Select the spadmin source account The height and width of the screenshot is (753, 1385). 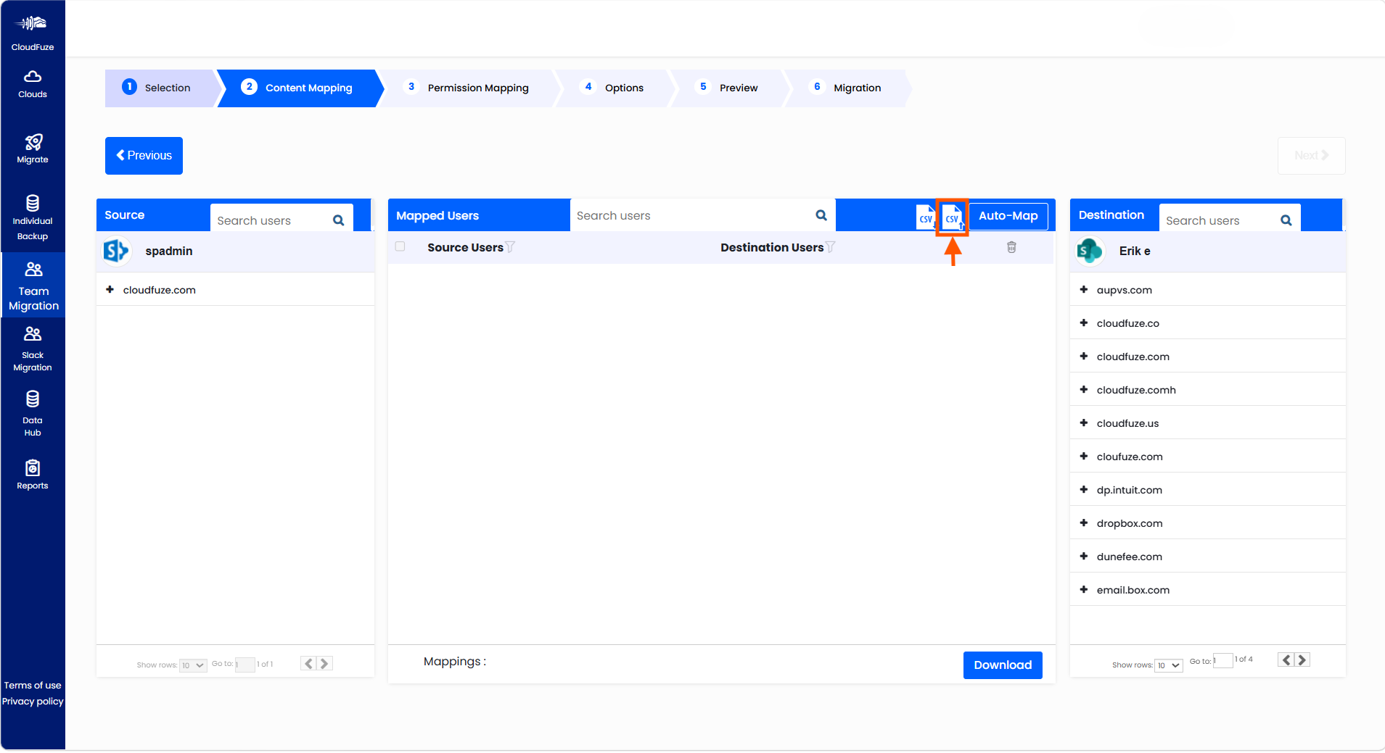click(235, 251)
